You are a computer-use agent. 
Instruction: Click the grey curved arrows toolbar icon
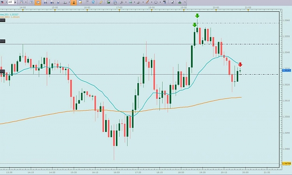point(87,2)
